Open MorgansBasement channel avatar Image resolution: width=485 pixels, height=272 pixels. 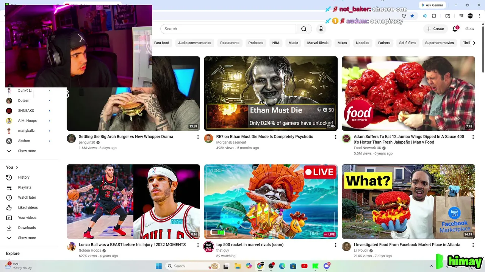(x=209, y=139)
